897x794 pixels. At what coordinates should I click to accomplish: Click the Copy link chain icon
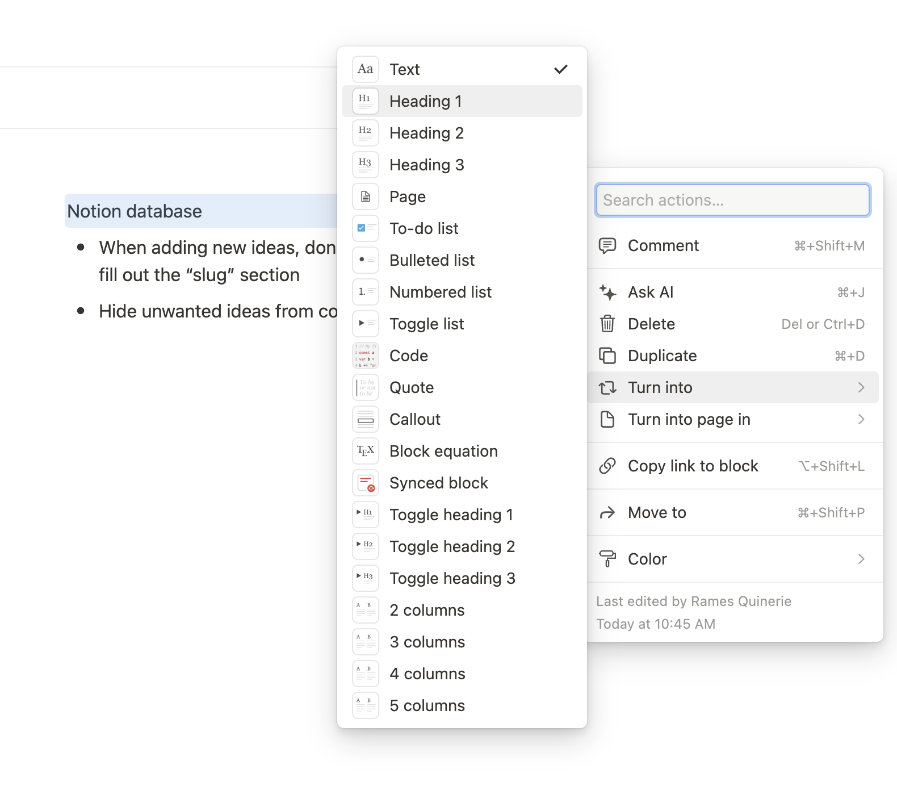pos(607,466)
